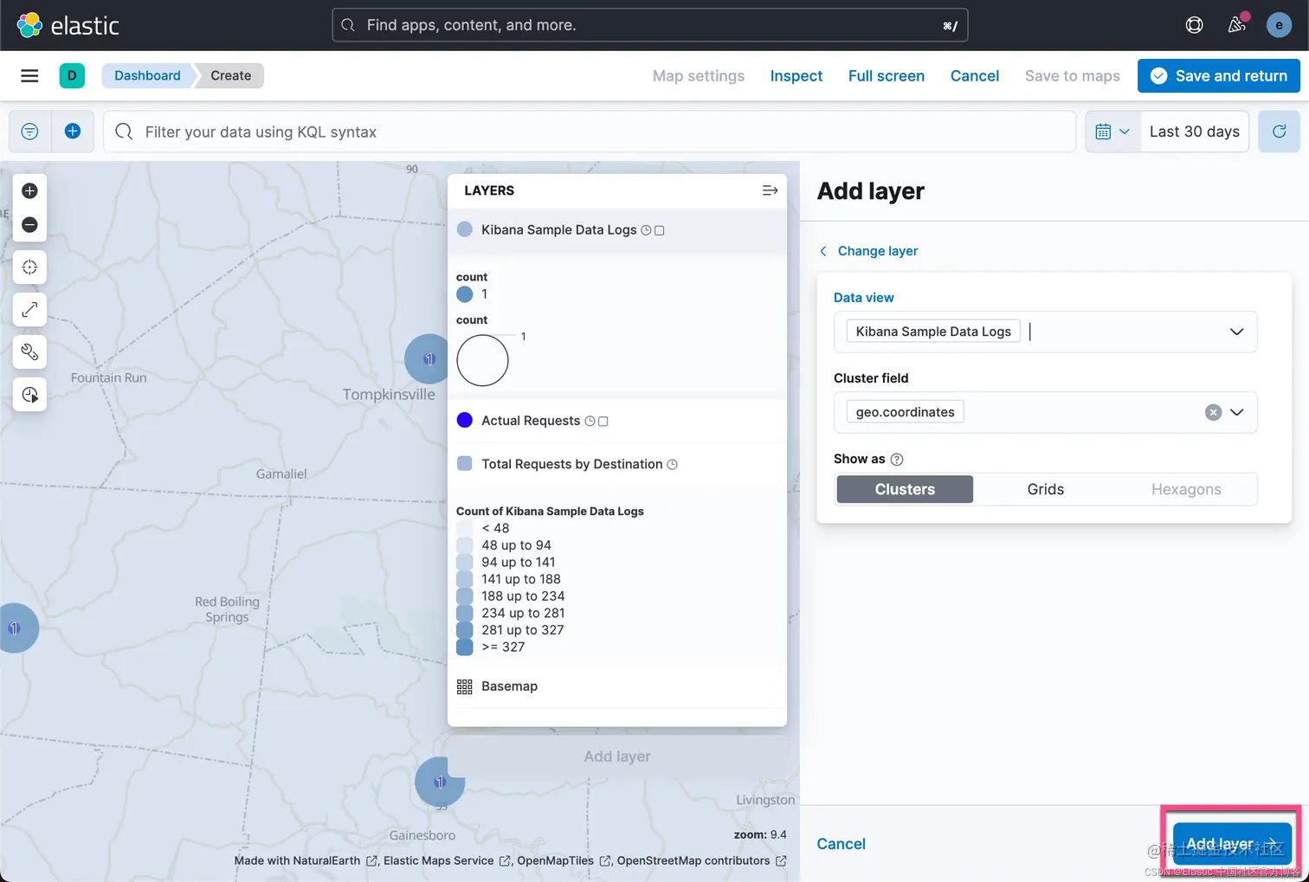This screenshot has height=882, width=1309.
Task: Open Map settings
Action: pyautogui.click(x=699, y=76)
